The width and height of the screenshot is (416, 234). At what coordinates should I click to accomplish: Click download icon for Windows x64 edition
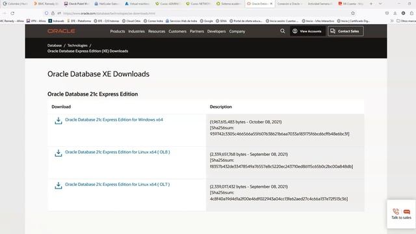coord(58,121)
